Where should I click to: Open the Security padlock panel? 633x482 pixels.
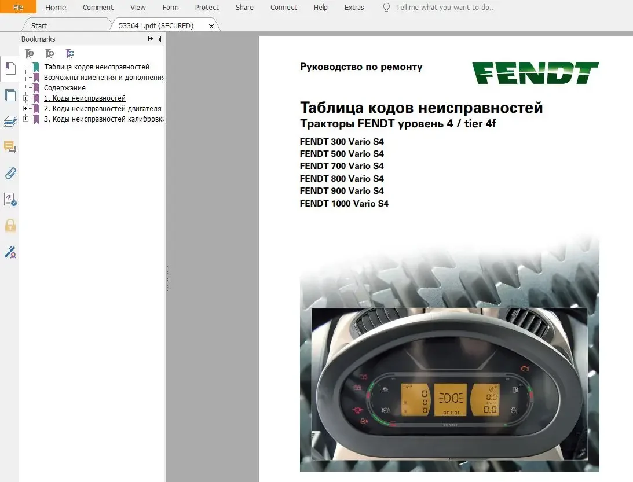point(10,225)
